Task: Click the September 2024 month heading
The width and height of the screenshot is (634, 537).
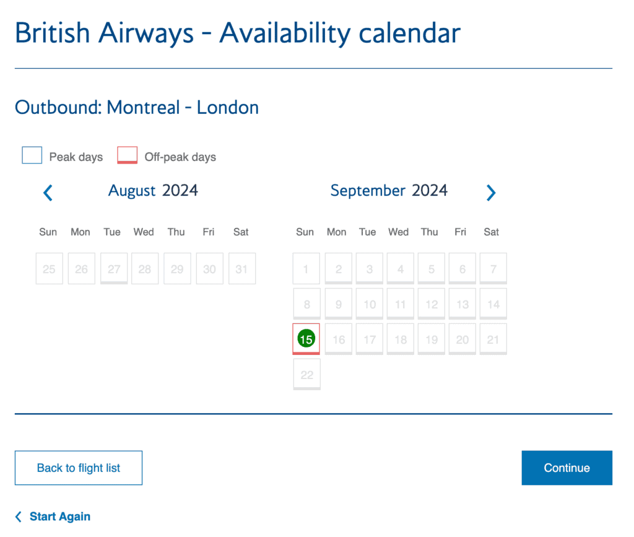Action: pos(389,191)
